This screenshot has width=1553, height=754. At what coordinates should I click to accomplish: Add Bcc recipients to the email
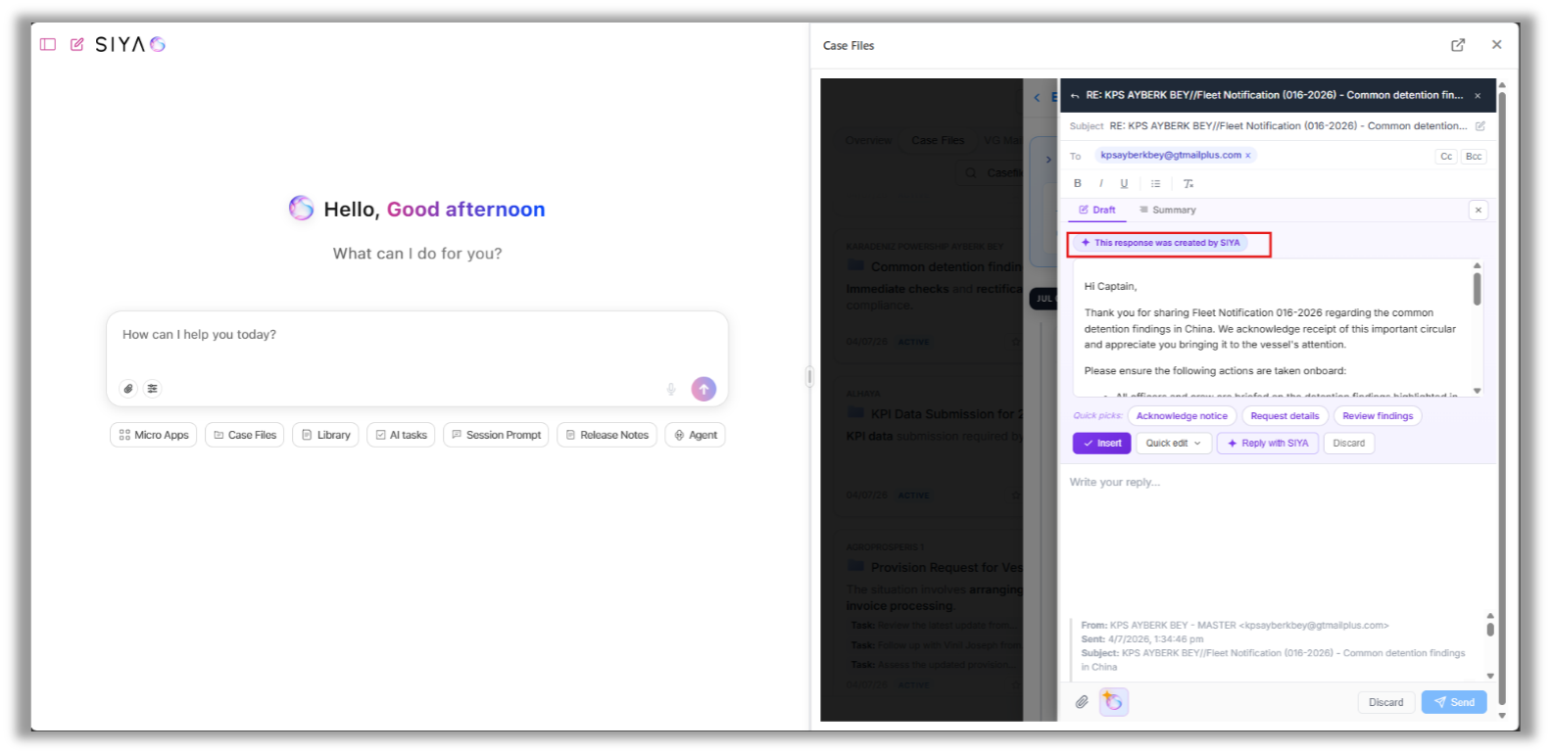coord(1474,157)
